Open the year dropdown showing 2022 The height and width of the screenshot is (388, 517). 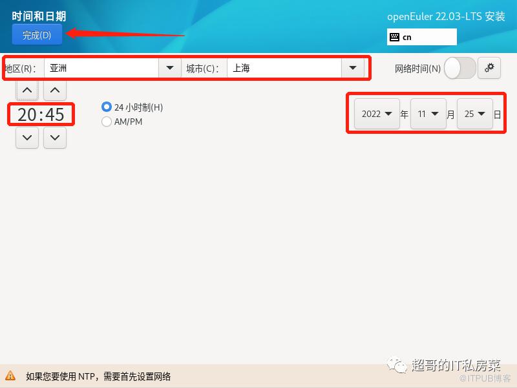(x=377, y=114)
